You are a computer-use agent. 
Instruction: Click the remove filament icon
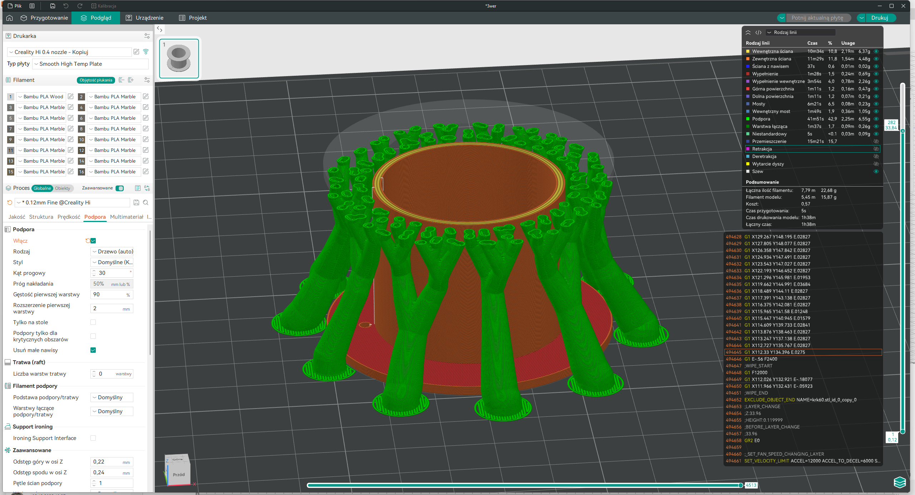pos(122,80)
